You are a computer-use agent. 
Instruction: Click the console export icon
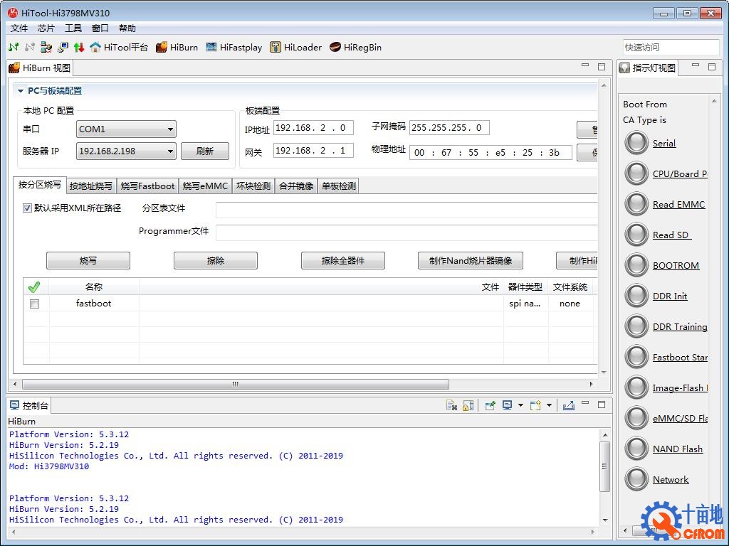pos(568,405)
